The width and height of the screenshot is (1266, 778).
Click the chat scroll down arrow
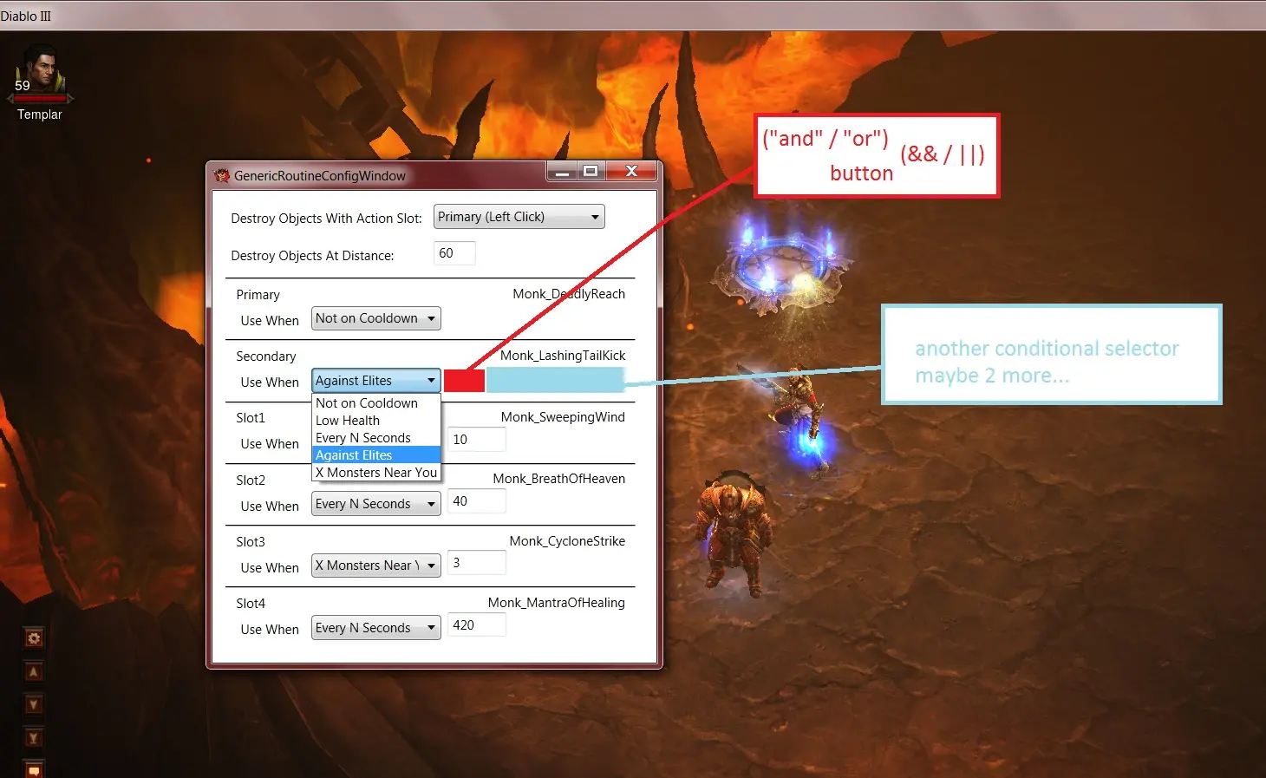[33, 704]
